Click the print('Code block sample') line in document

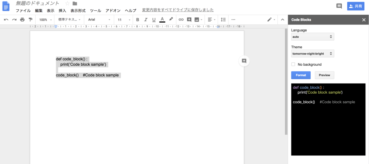[x=83, y=65]
